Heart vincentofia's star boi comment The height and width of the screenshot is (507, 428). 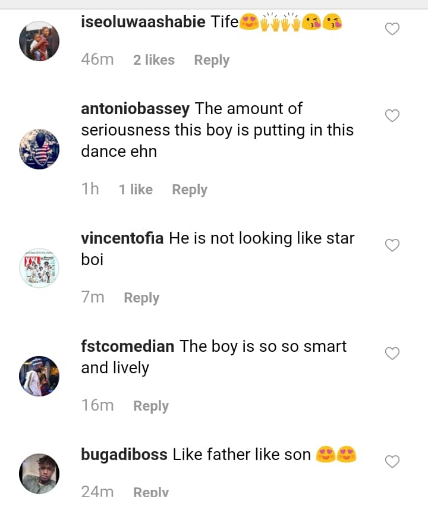(392, 245)
